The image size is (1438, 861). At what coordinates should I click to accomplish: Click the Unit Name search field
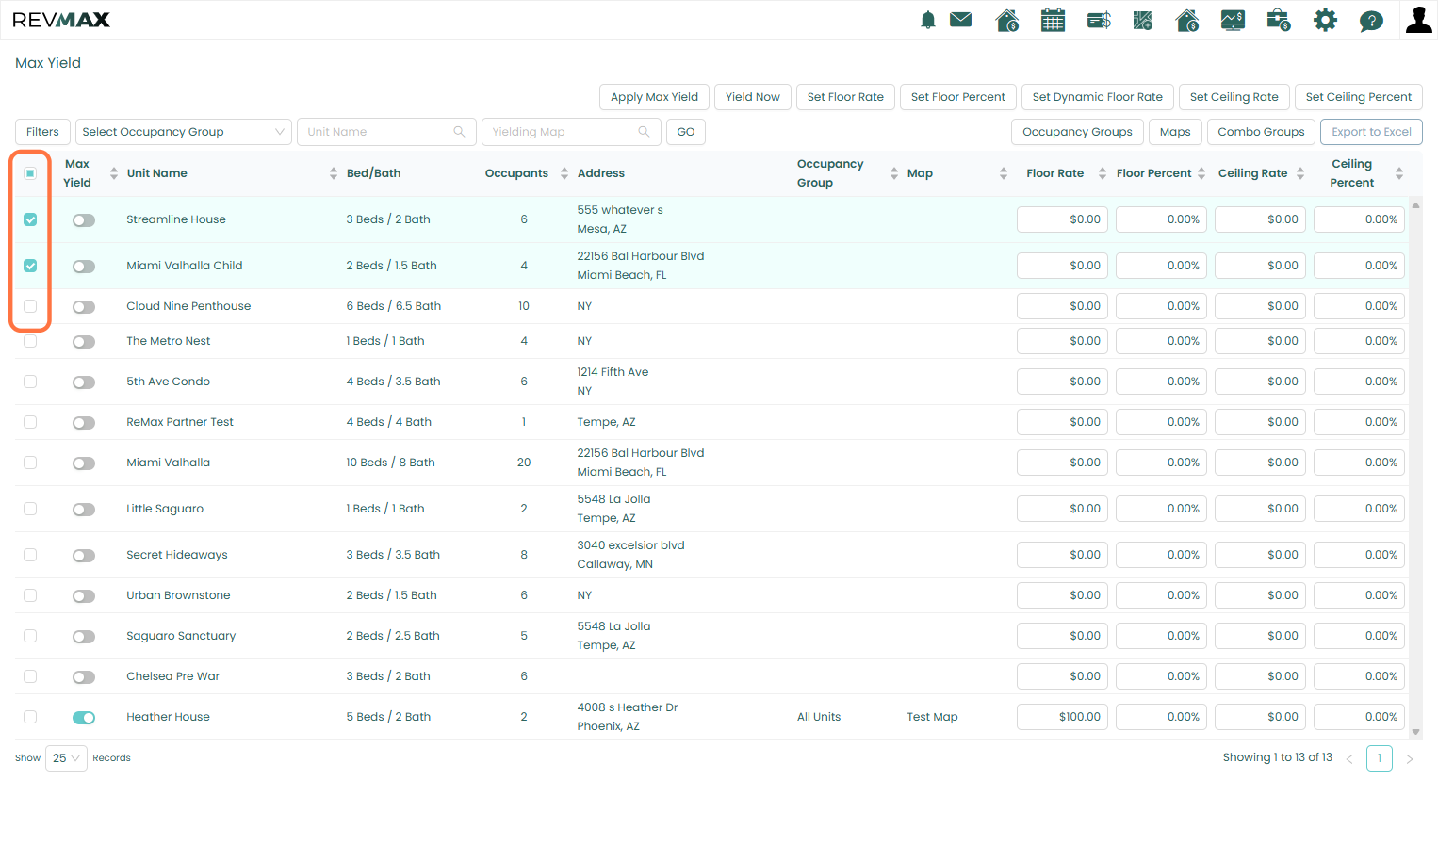[x=386, y=132]
